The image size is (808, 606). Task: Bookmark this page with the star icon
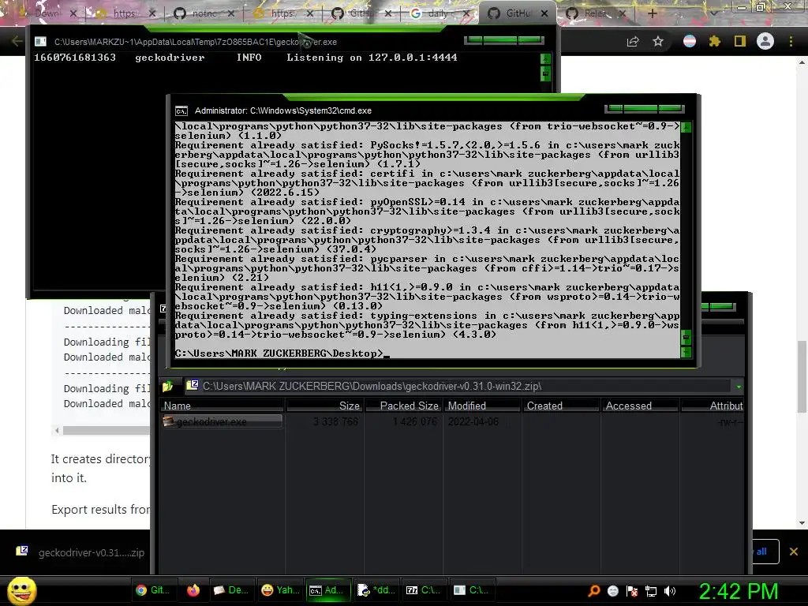[658, 41]
